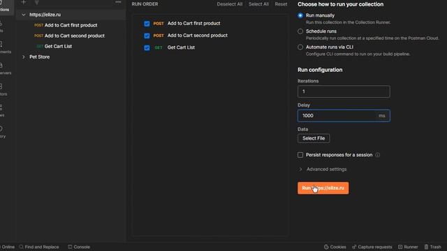Expand the Pet Store collection

[24, 57]
